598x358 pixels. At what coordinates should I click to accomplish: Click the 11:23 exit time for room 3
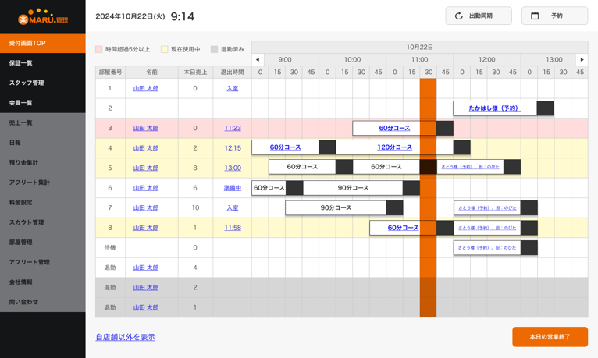coord(233,128)
